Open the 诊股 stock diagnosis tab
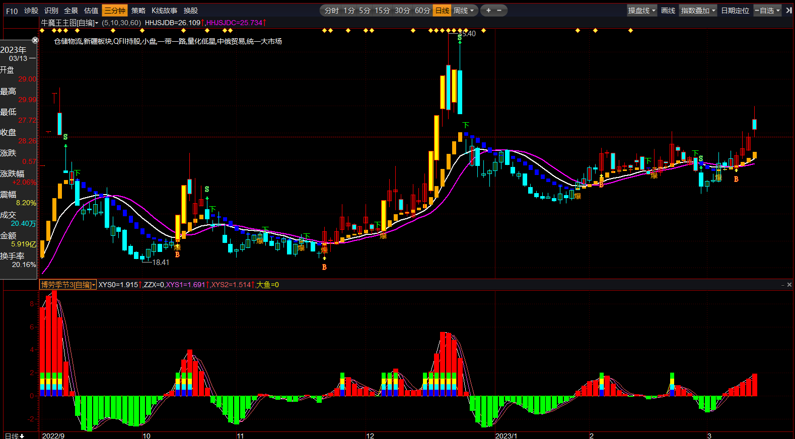This screenshot has height=439, width=795. [x=31, y=11]
